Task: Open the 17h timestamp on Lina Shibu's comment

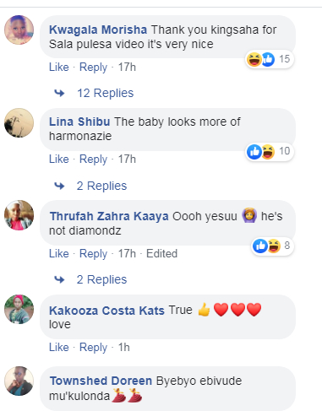Action: [x=127, y=160]
